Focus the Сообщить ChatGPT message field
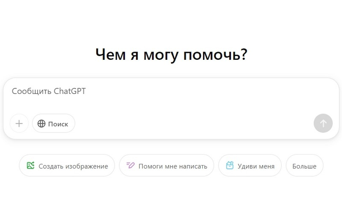This screenshot has height=222, width=342. click(171, 98)
